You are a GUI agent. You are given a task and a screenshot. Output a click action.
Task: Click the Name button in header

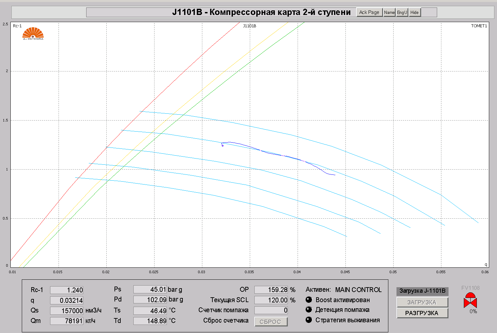[x=389, y=12]
